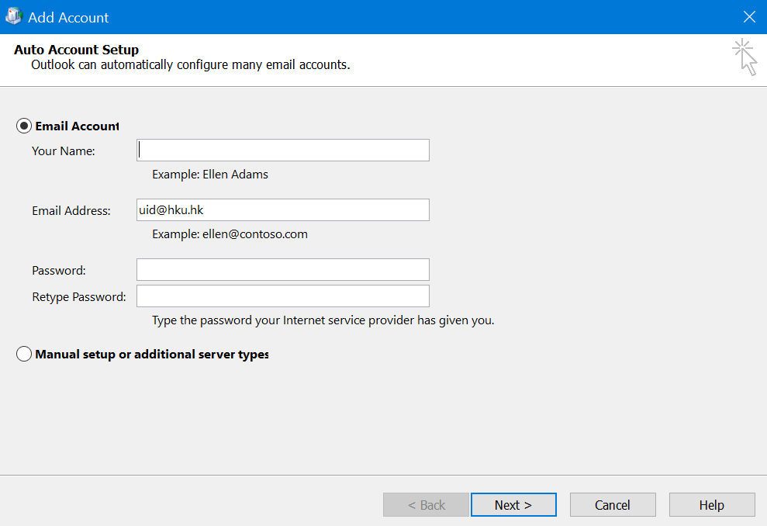Click the cursor sparkle icon in header

(745, 57)
